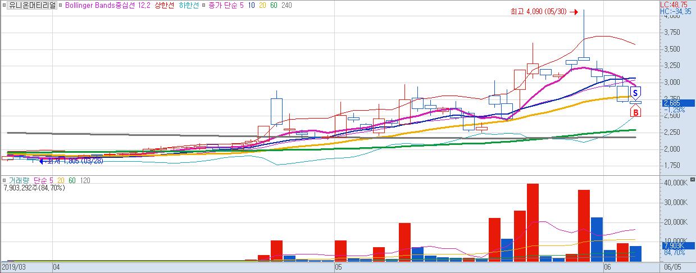Click the 1,750 price axis label
This screenshot has height=273, width=696.
tap(672, 166)
